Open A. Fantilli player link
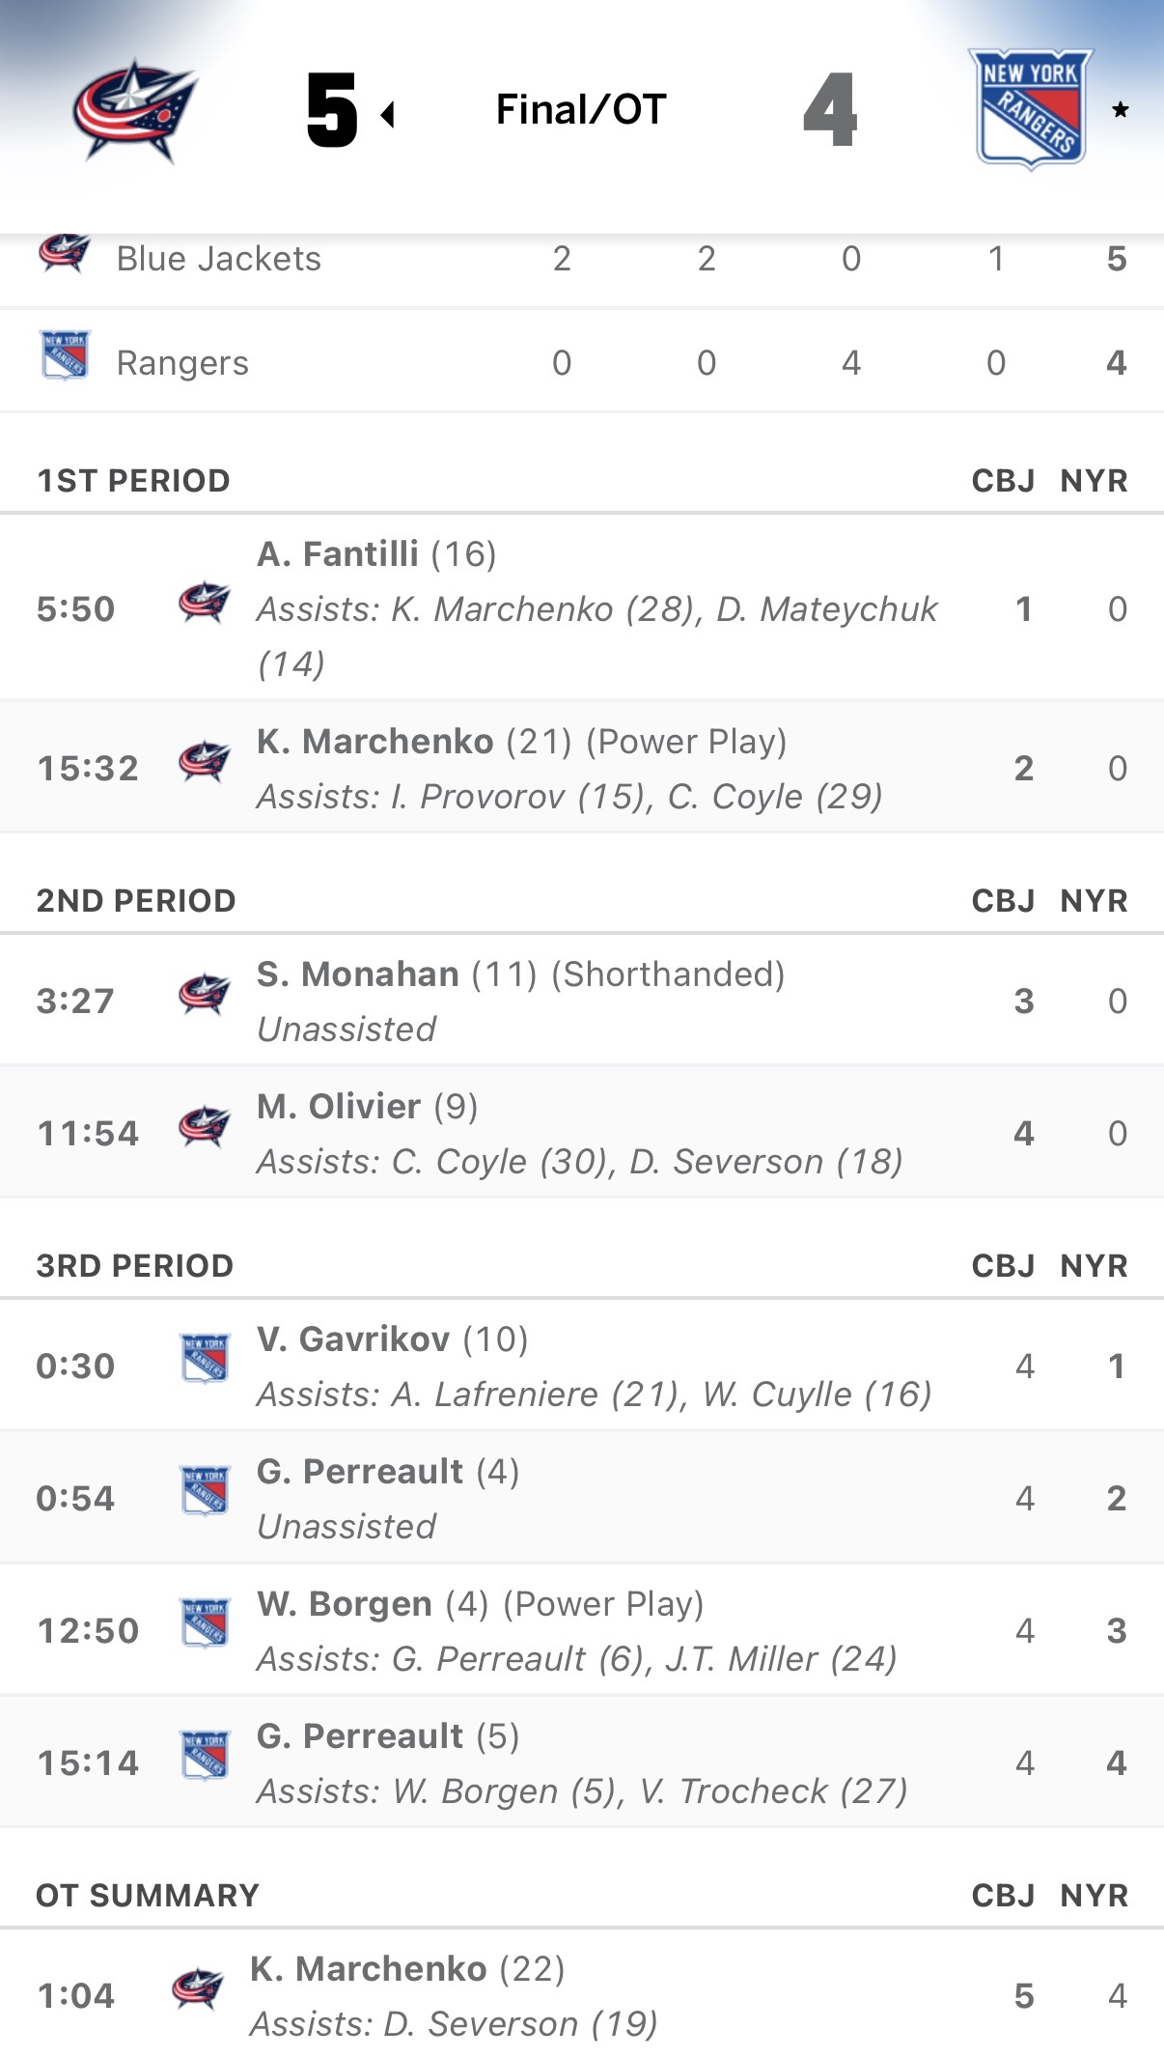 pyautogui.click(x=338, y=554)
